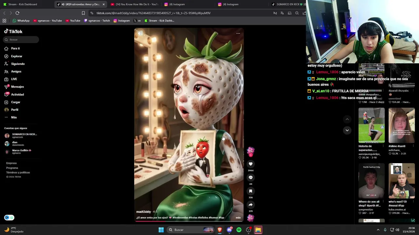Open Marco Guillén followed account
This screenshot has width=419, height=235.
18,151
